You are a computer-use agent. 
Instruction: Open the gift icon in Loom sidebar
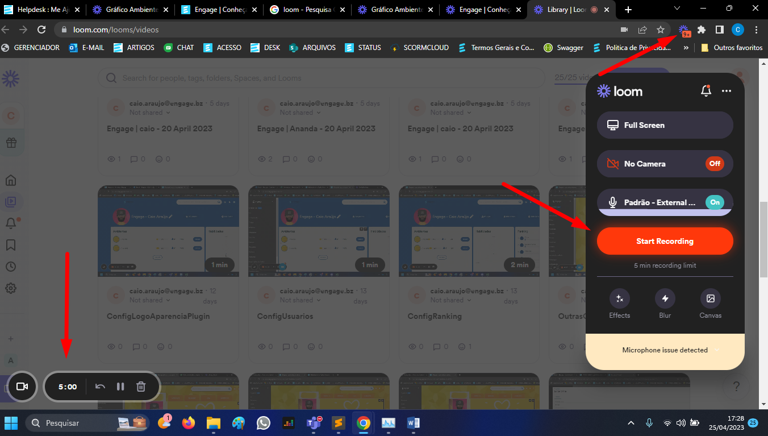point(10,143)
